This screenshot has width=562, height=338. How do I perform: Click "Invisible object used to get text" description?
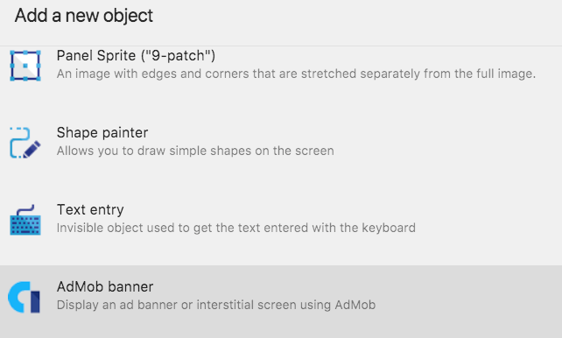[x=236, y=228]
